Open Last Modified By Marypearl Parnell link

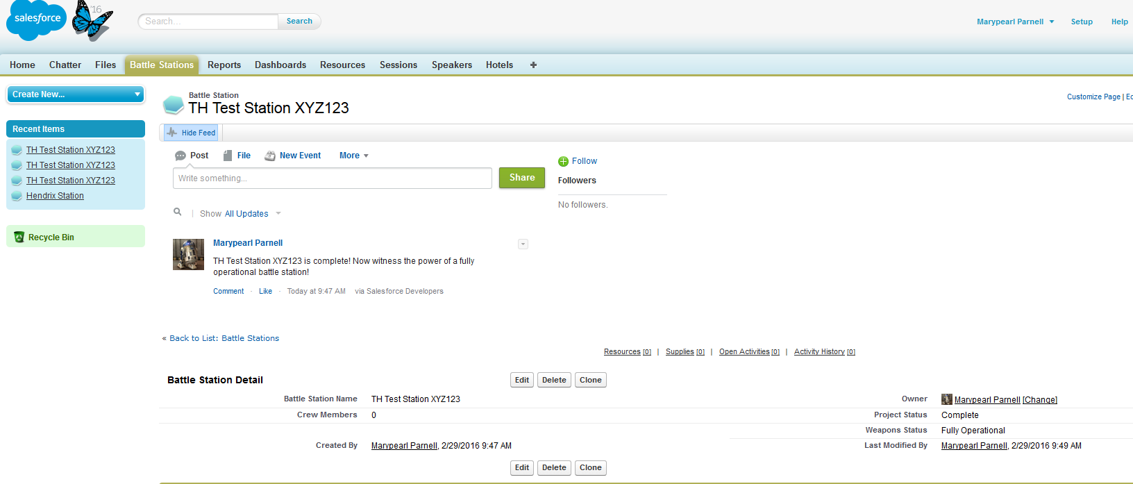click(974, 446)
